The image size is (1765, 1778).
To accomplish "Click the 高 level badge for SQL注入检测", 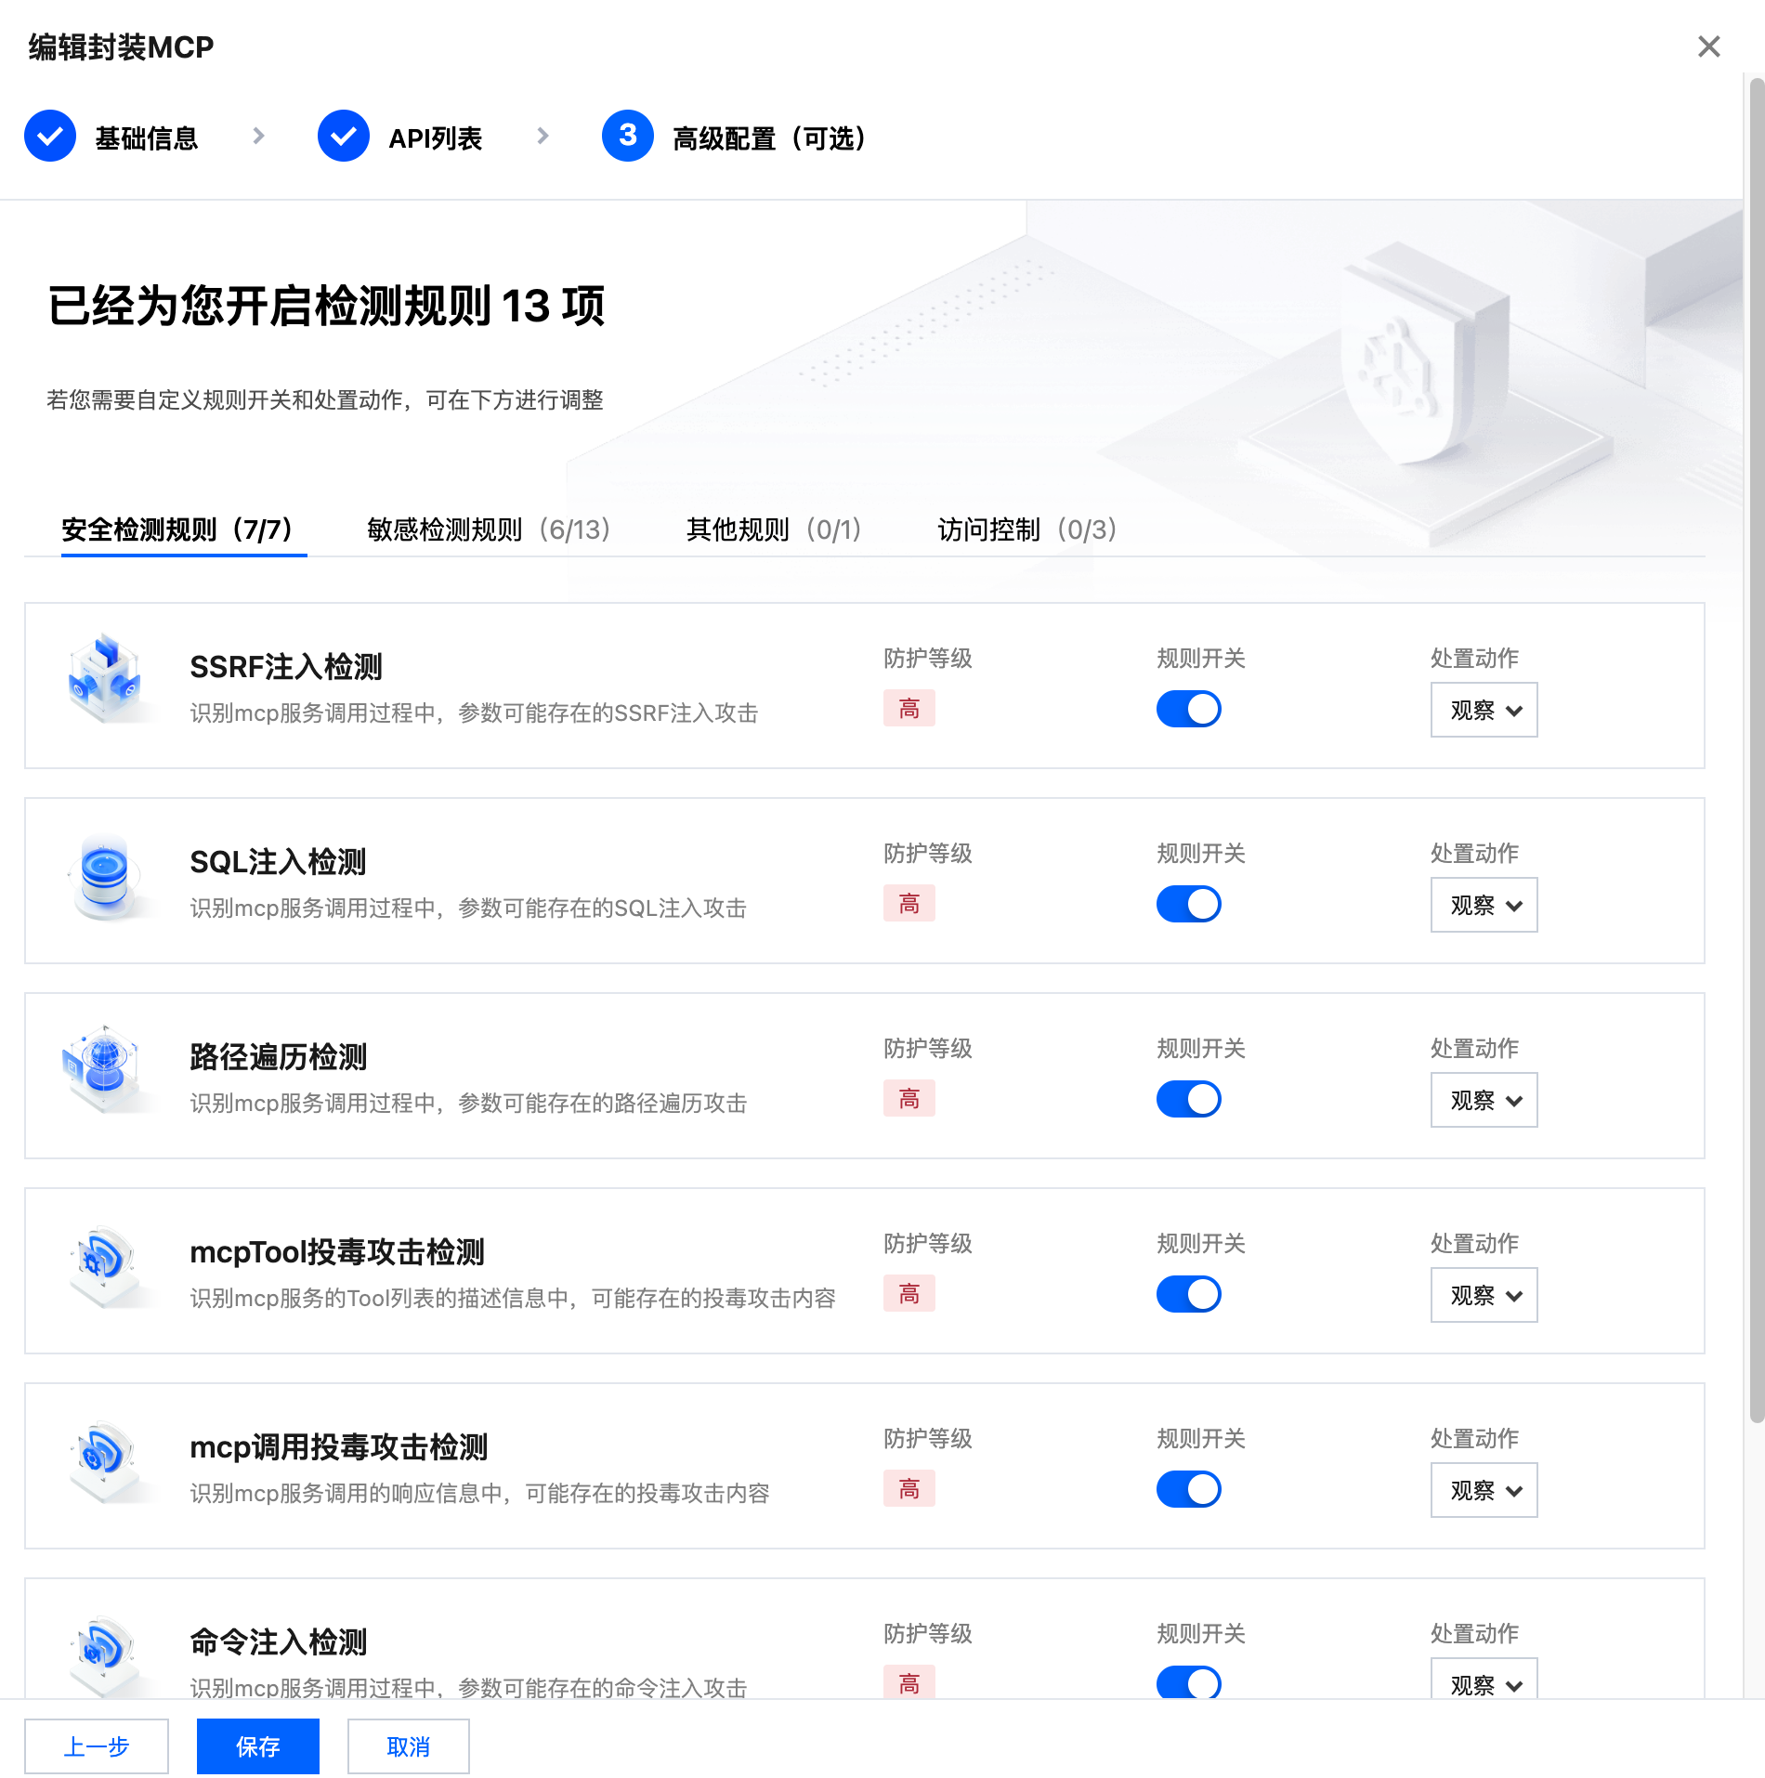I will tap(909, 904).
